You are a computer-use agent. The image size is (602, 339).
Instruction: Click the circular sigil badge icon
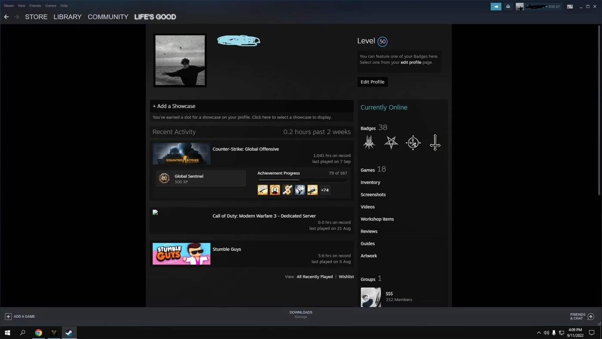(x=413, y=142)
